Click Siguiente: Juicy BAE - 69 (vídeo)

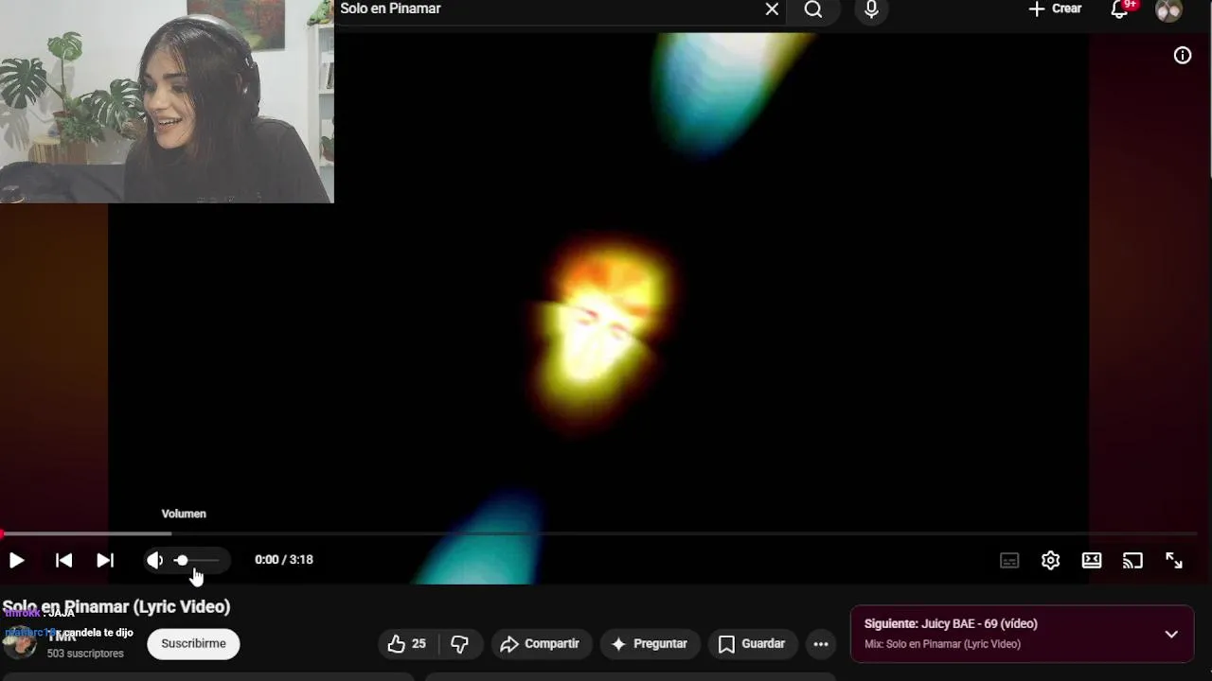pyautogui.click(x=951, y=624)
